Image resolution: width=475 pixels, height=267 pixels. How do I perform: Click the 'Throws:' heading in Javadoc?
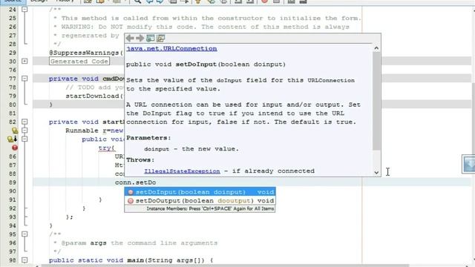coord(140,160)
